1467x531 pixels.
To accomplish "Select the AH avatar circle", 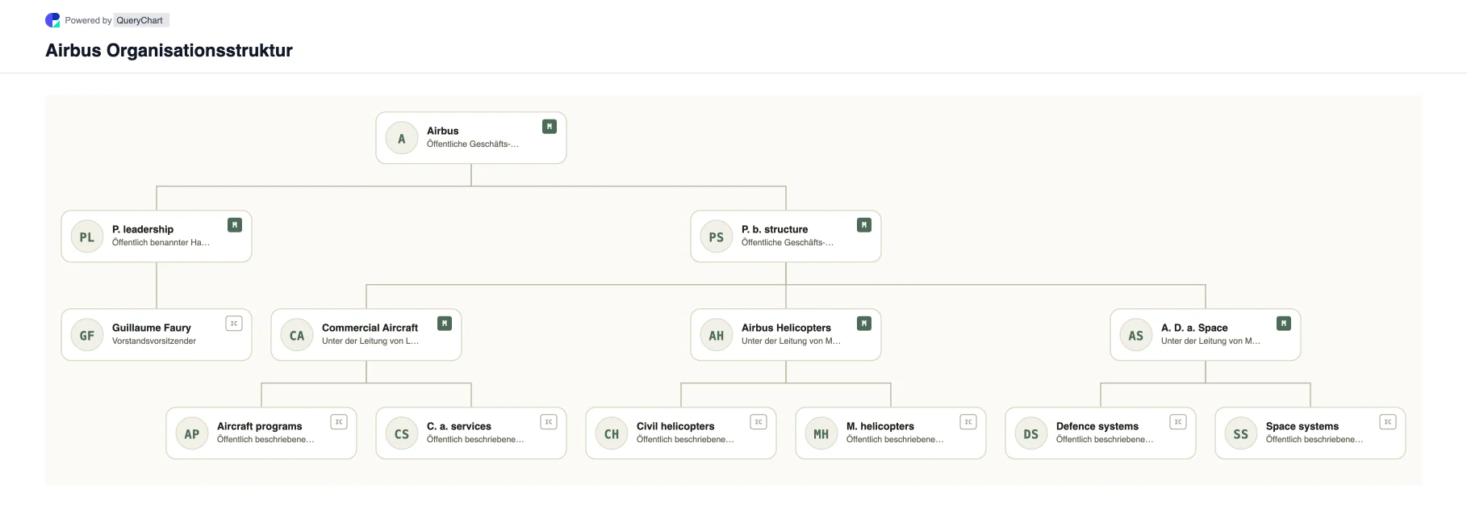I will click(x=717, y=336).
